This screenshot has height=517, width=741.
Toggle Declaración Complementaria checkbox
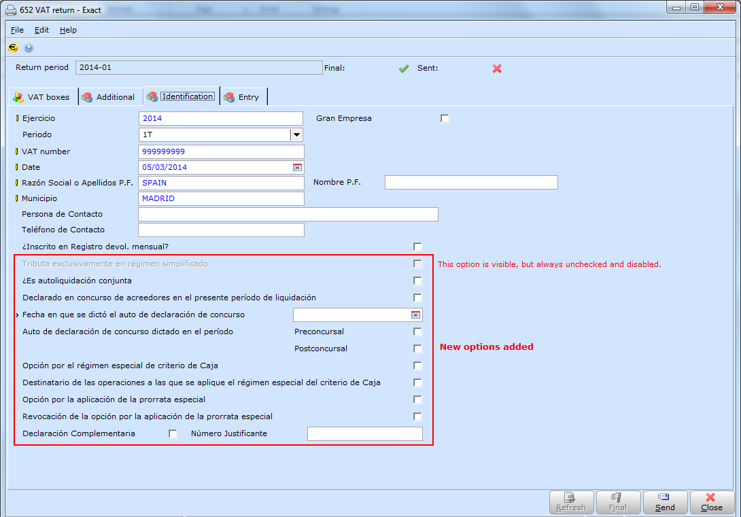point(173,434)
